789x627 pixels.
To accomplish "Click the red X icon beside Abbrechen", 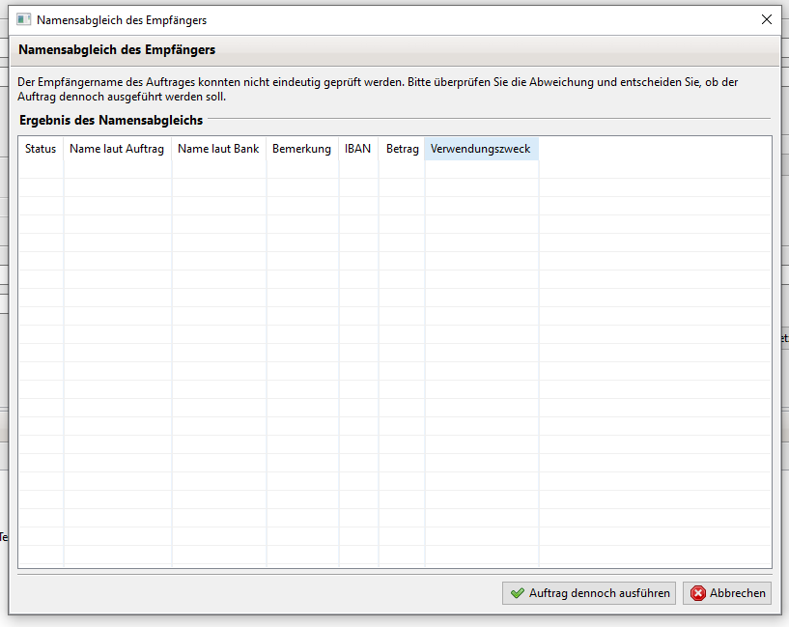I will pos(698,593).
